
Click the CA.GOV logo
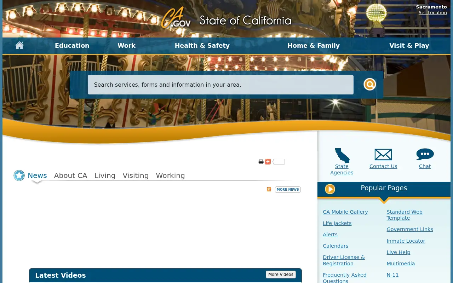[x=176, y=18]
